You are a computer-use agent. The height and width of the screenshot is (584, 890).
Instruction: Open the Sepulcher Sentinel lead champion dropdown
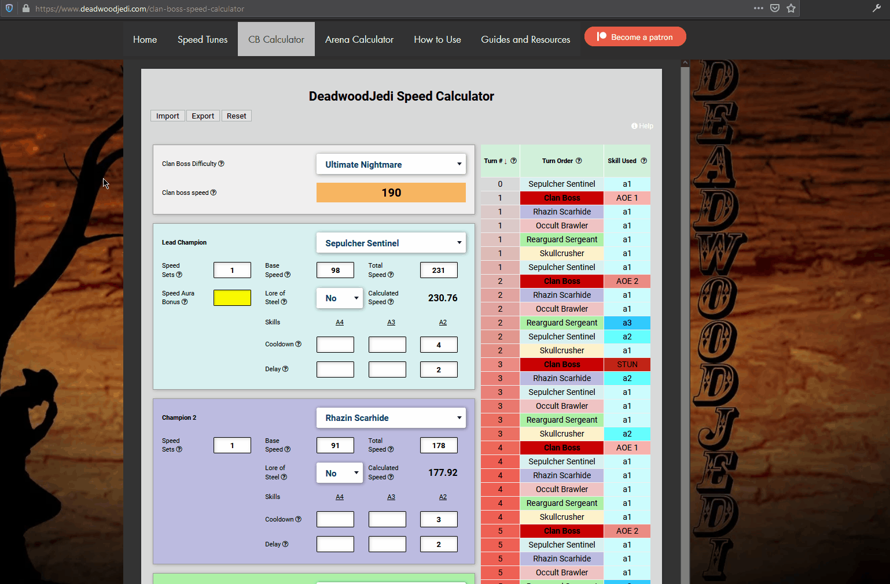(391, 243)
